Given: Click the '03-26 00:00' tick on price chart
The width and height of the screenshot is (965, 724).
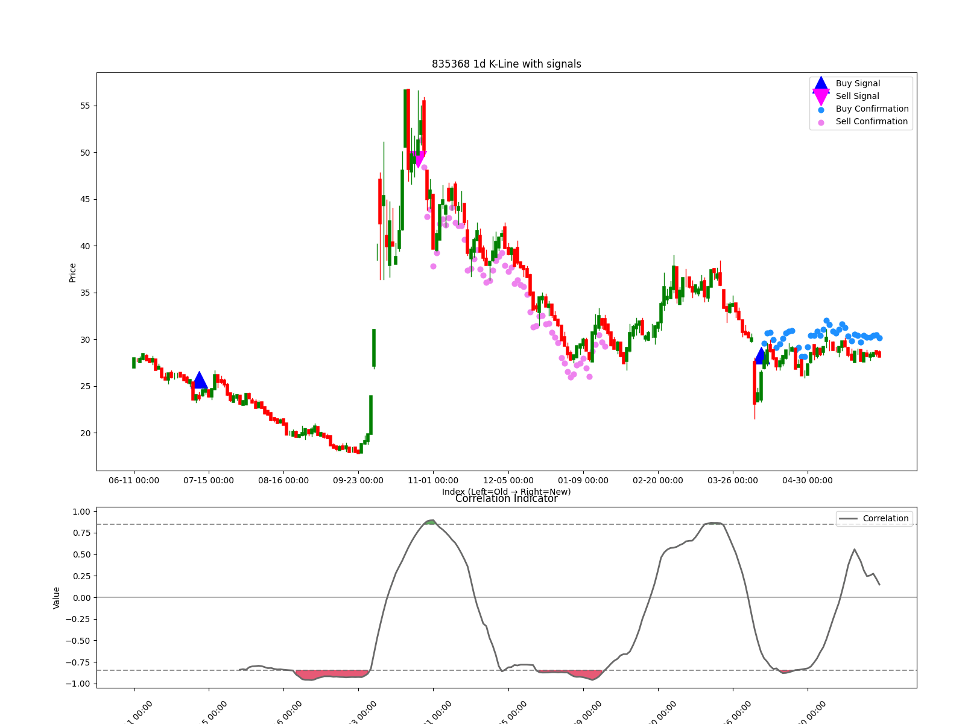Looking at the screenshot, I should [x=733, y=480].
